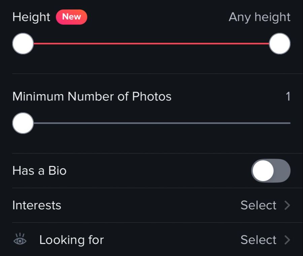The height and width of the screenshot is (256, 303).
Task: Open the Looking for Select option
Action: pos(258,240)
